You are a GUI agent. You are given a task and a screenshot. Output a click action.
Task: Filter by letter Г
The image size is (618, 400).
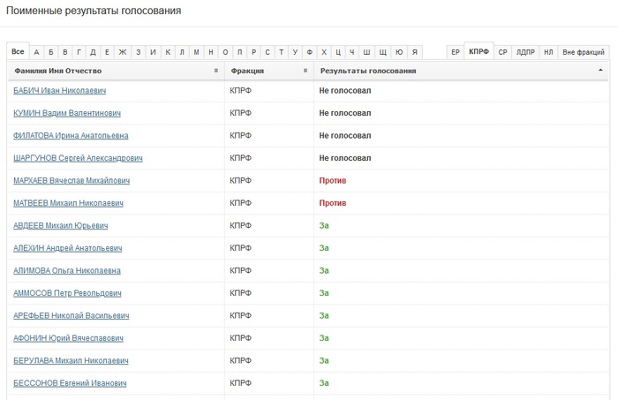[x=79, y=52]
